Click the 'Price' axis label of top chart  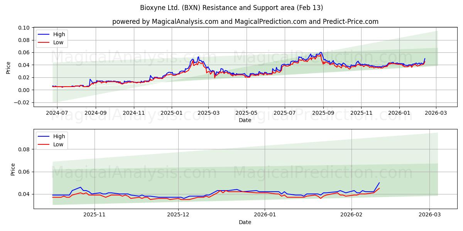coord(8,67)
